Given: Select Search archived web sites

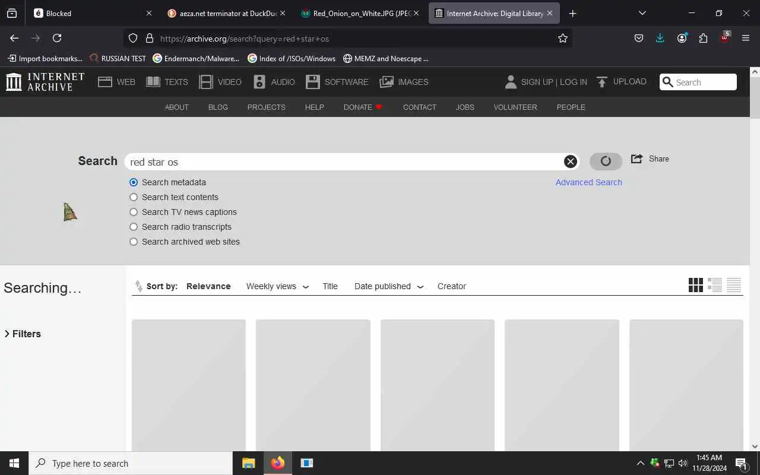Looking at the screenshot, I should tap(134, 242).
